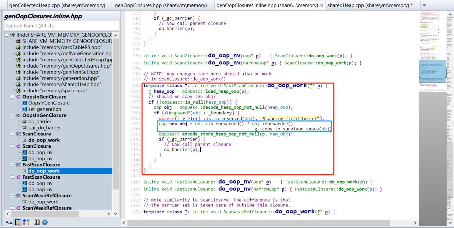Screen dimensions: 454x228
Task: Select include "memory/genOopClosures.hpp" entry
Action: 67,66
